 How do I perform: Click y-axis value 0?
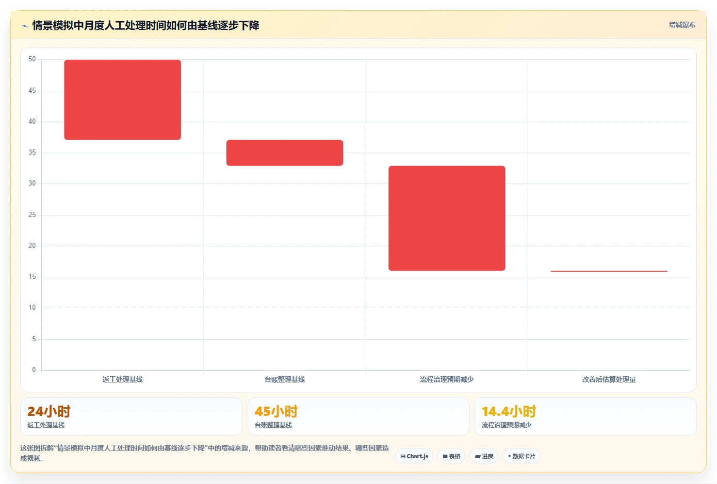[34, 370]
